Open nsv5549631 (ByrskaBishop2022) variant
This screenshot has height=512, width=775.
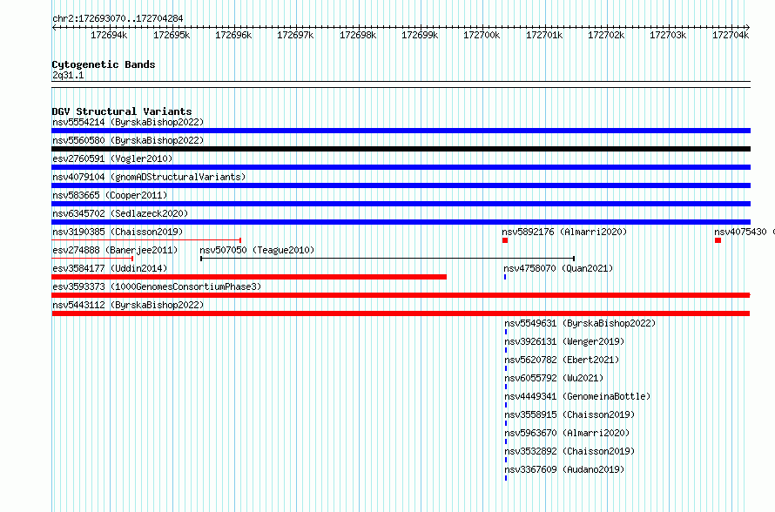[580, 323]
